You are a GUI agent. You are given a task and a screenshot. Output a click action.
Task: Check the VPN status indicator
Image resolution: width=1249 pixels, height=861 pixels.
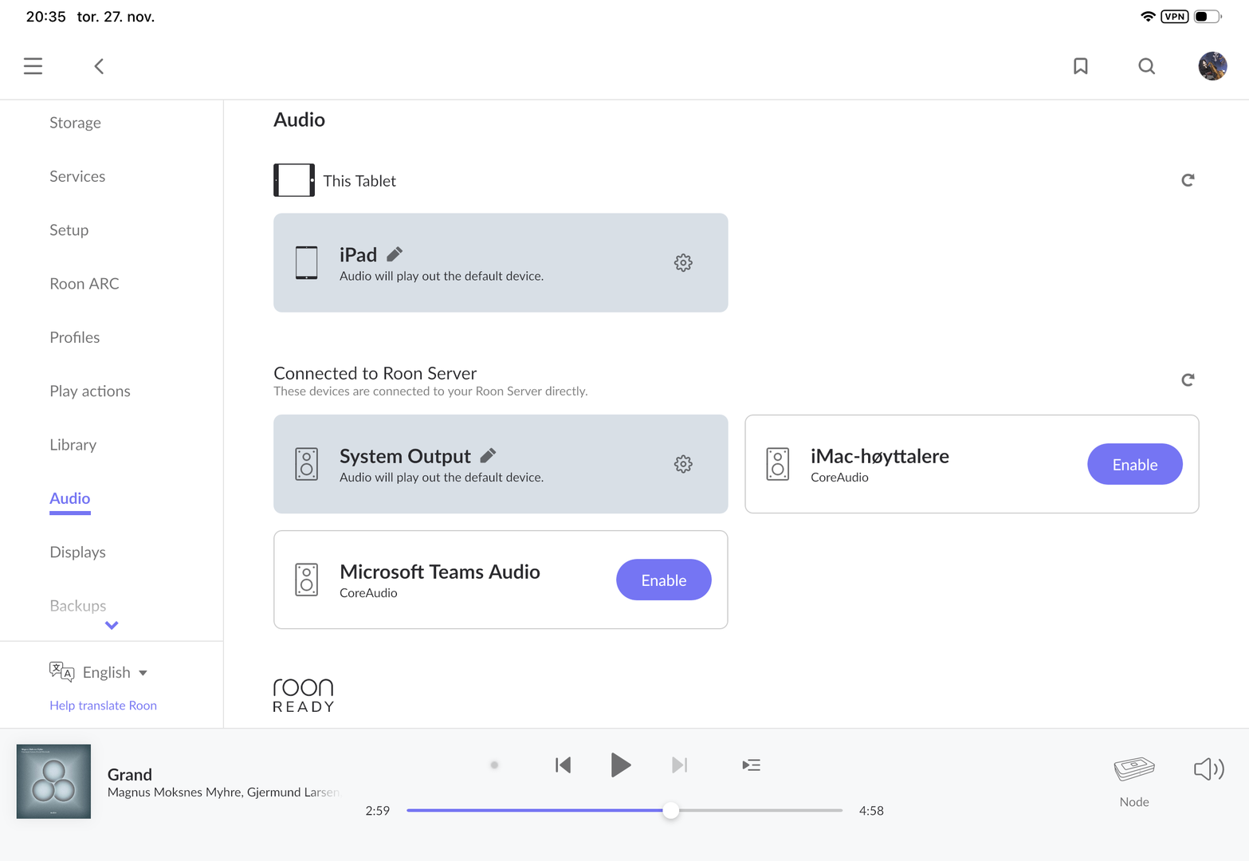point(1175,17)
